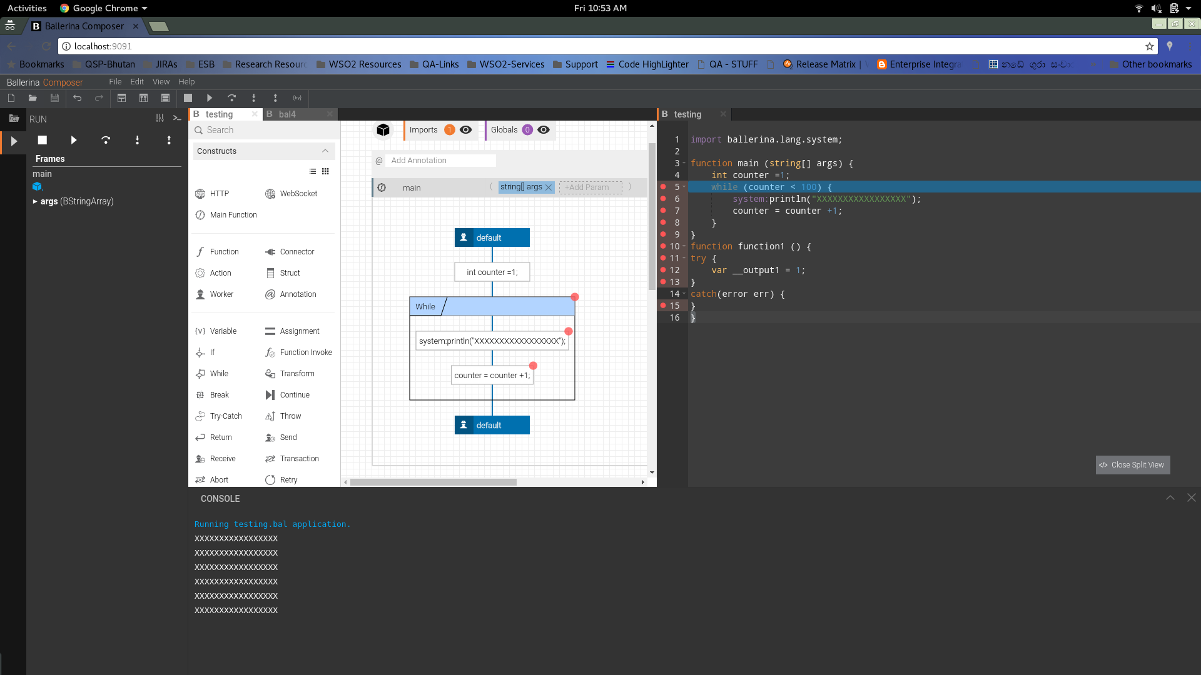This screenshot has width=1201, height=675.
Task: Select the Try-Catch construct icon
Action: point(200,416)
